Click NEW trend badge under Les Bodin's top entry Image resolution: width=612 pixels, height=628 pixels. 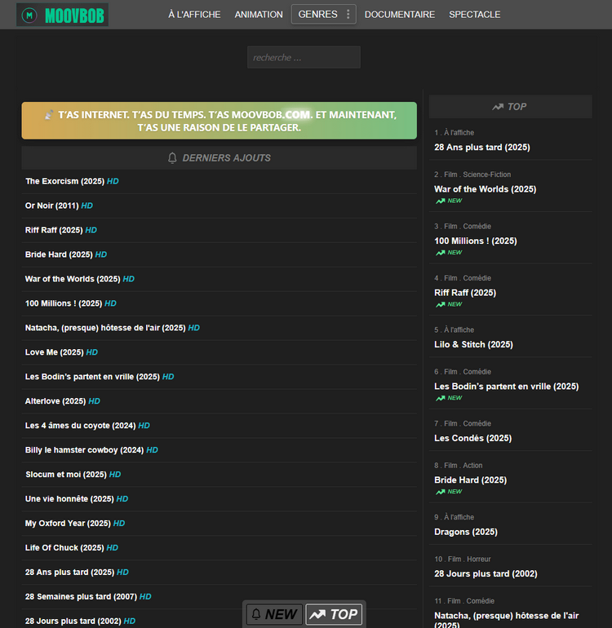(449, 398)
